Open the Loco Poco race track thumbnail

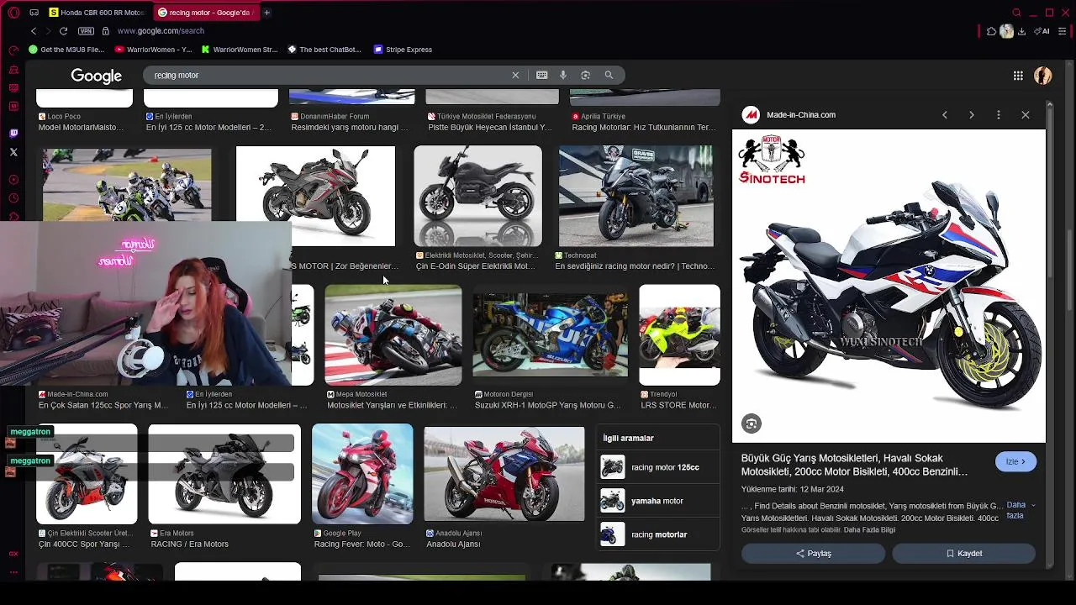127,185
